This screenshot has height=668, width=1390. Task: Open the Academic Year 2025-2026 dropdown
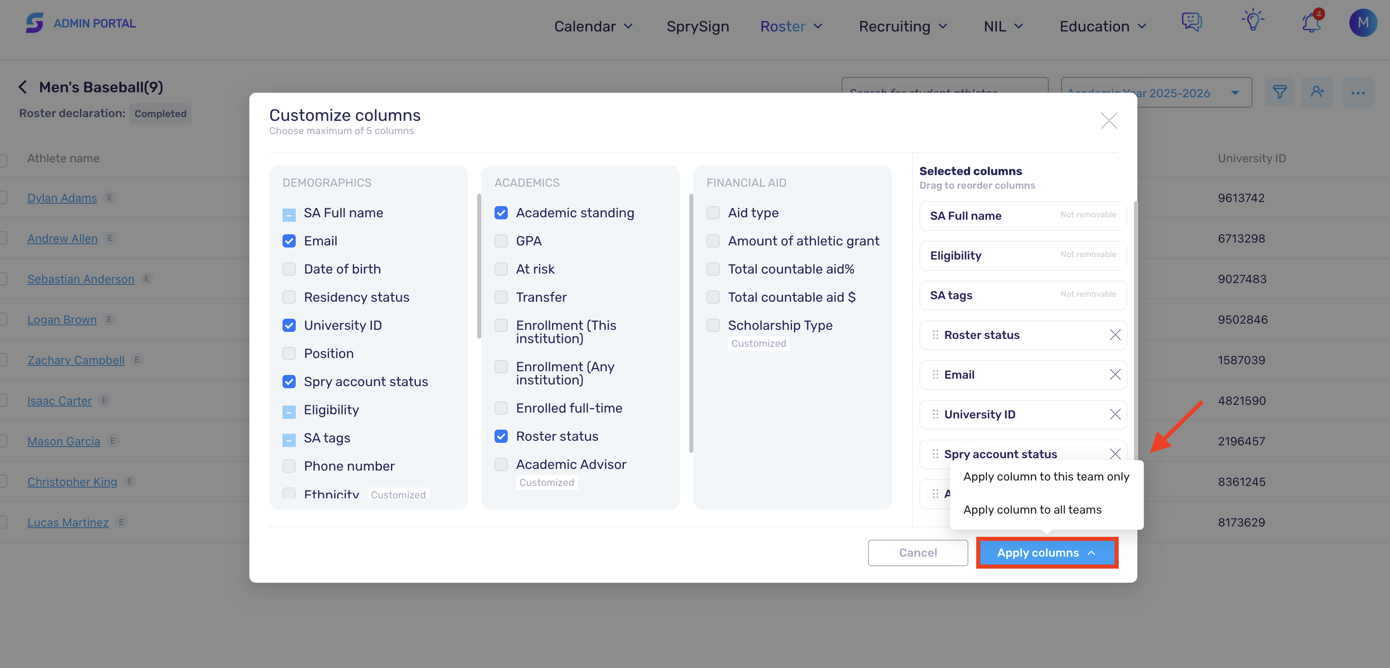tap(1156, 92)
